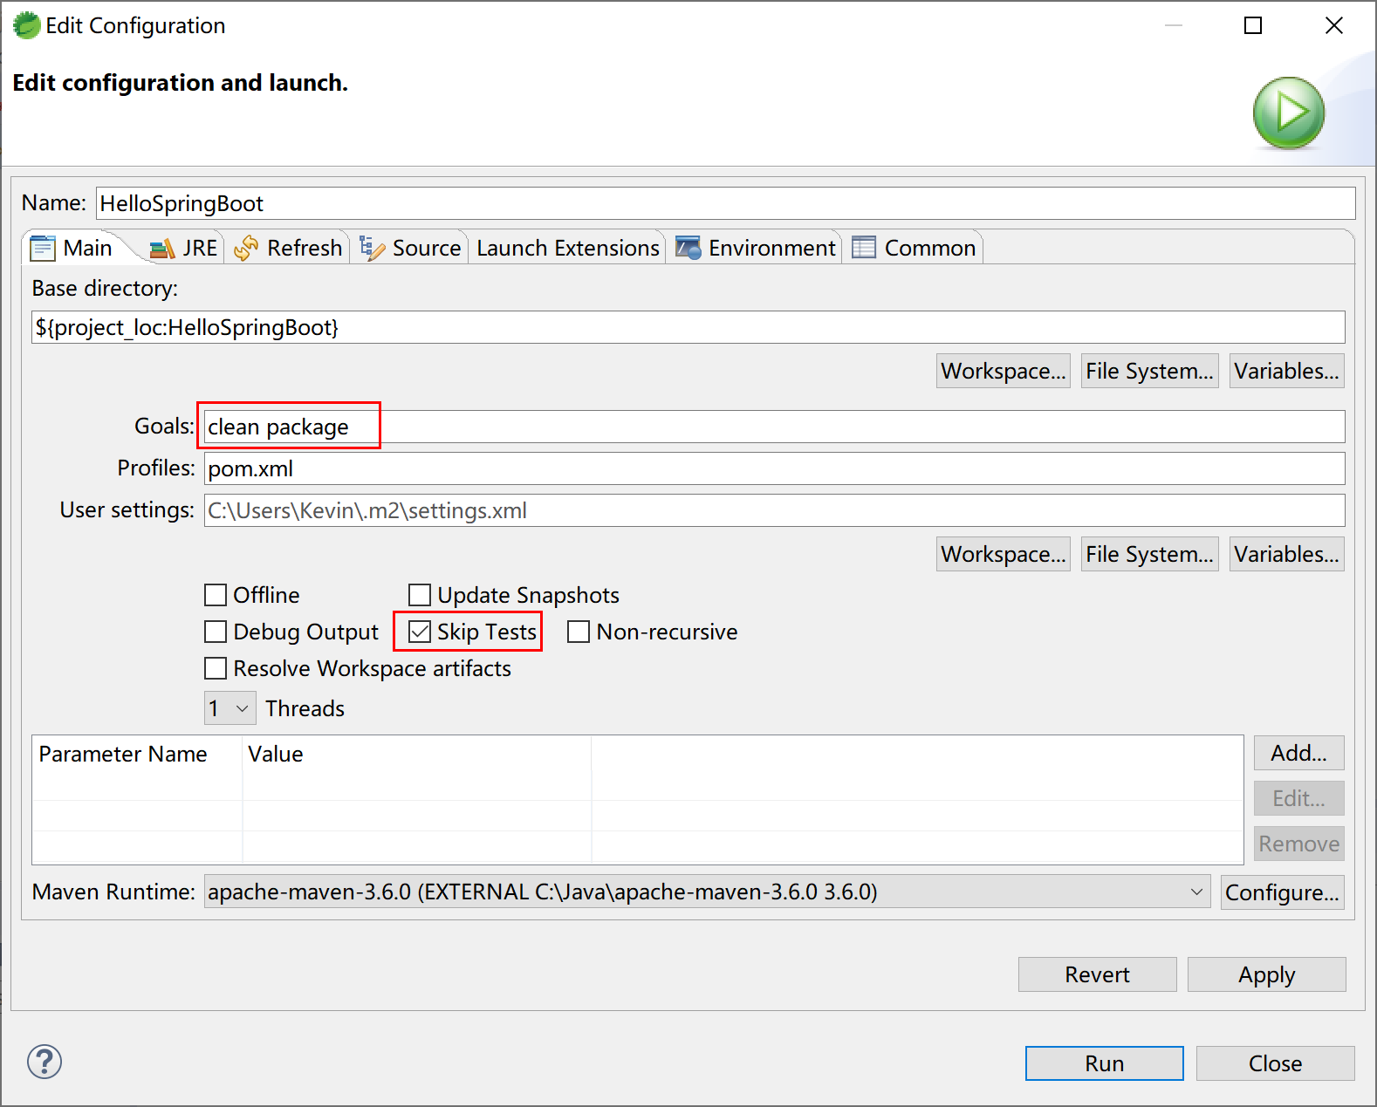The width and height of the screenshot is (1377, 1107).
Task: Click the Common tab icon
Action: click(x=864, y=249)
